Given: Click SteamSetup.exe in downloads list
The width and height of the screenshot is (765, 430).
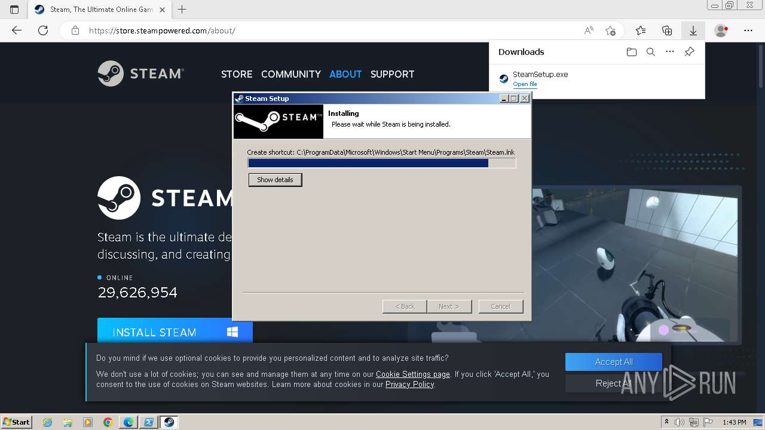Looking at the screenshot, I should click(540, 74).
